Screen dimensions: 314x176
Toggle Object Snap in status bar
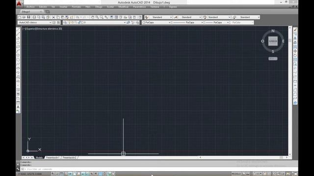(x=74, y=174)
